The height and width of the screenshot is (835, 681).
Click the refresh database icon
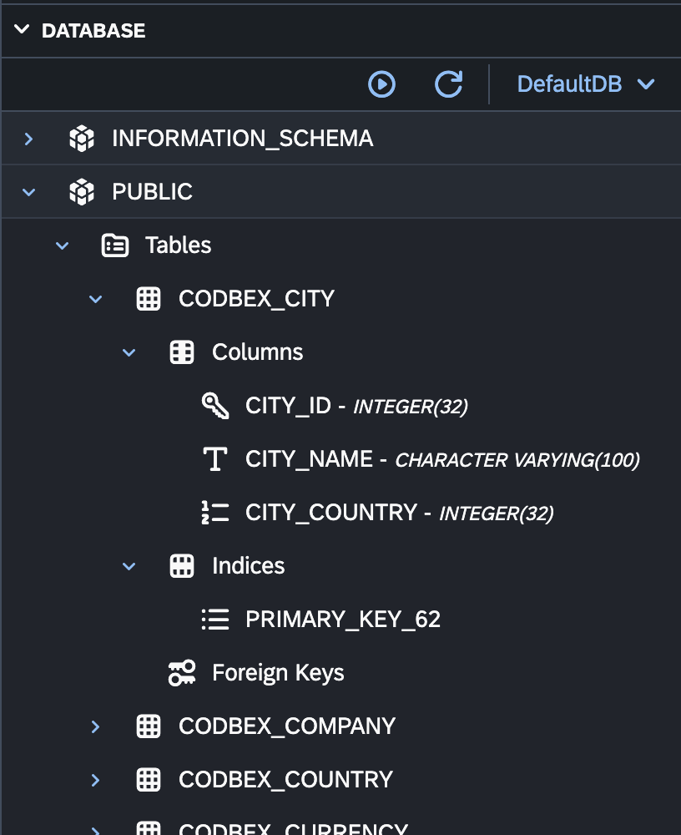448,84
